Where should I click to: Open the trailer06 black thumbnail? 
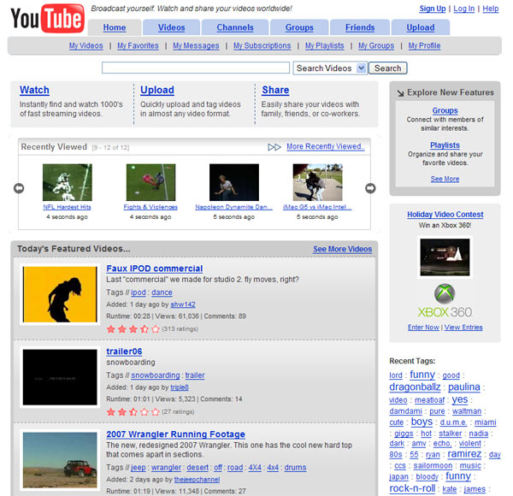coord(60,377)
